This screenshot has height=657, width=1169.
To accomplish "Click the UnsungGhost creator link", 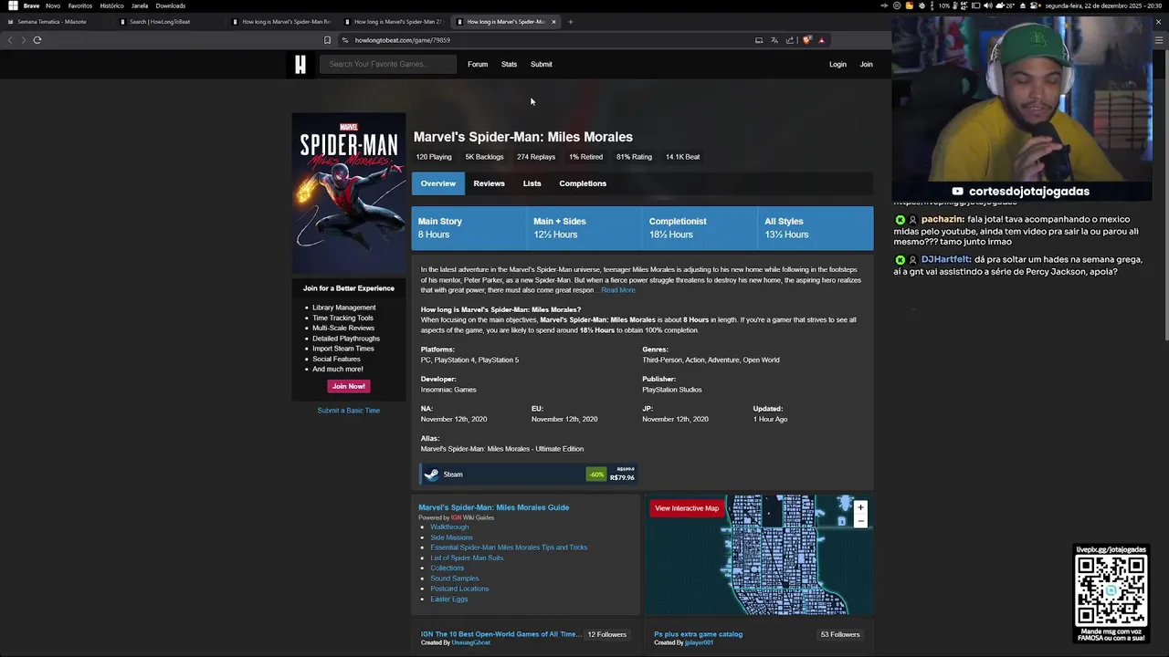I will click(471, 643).
